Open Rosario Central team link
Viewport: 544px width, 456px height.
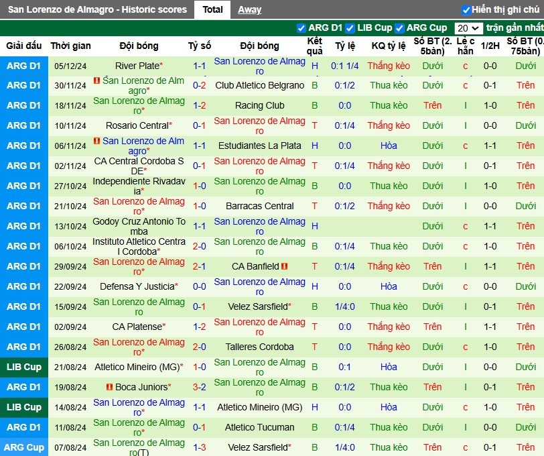pyautogui.click(x=139, y=125)
